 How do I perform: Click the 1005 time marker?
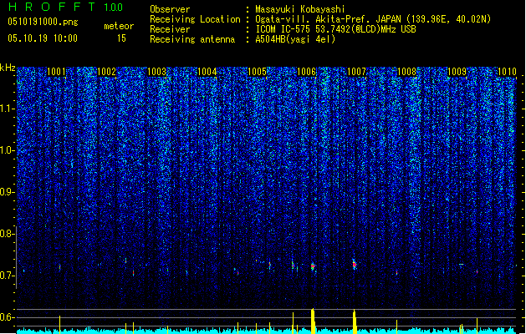tap(257, 72)
